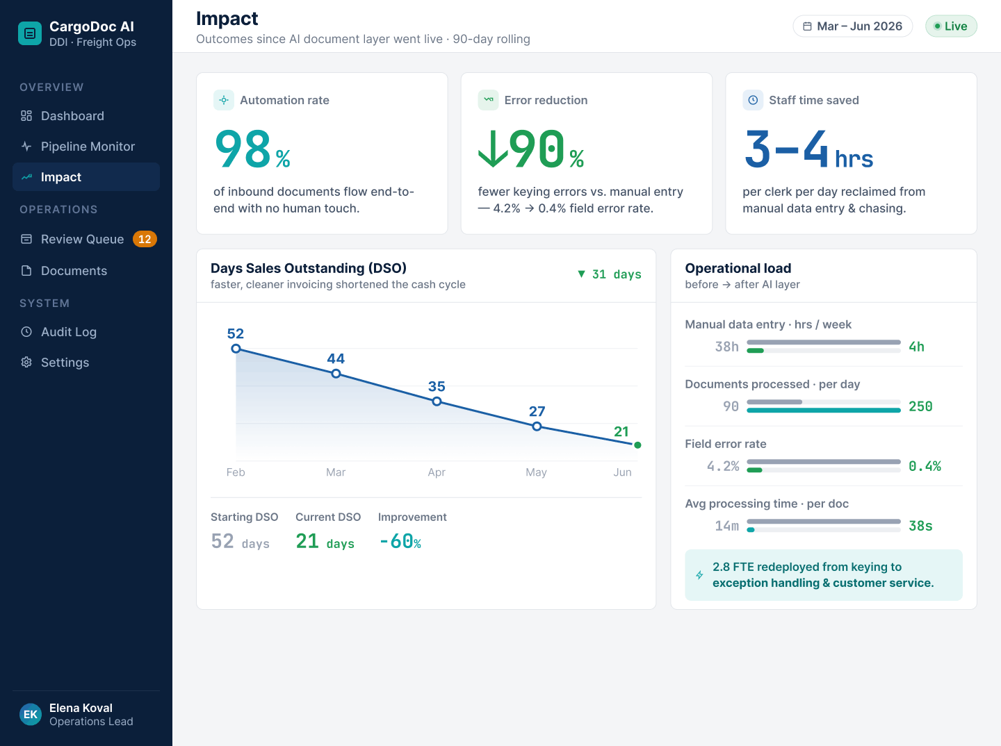Click the 3–4 hrs value
Screen dimensions: 1001x746
click(x=808, y=149)
